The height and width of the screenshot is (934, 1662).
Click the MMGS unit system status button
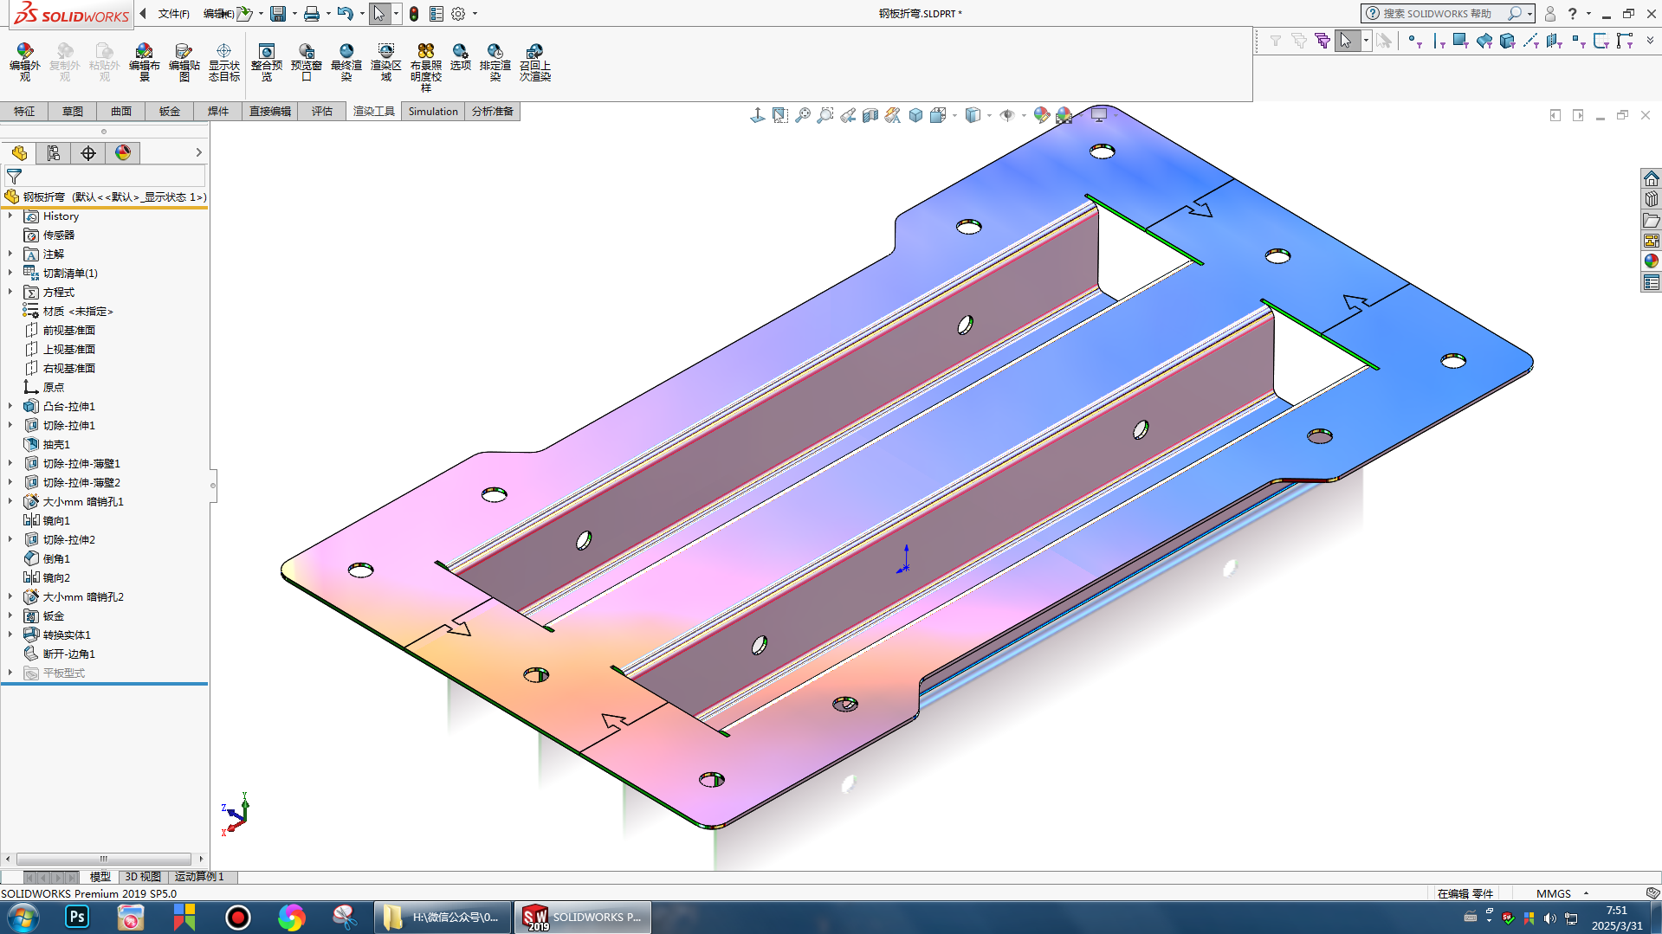[1553, 893]
